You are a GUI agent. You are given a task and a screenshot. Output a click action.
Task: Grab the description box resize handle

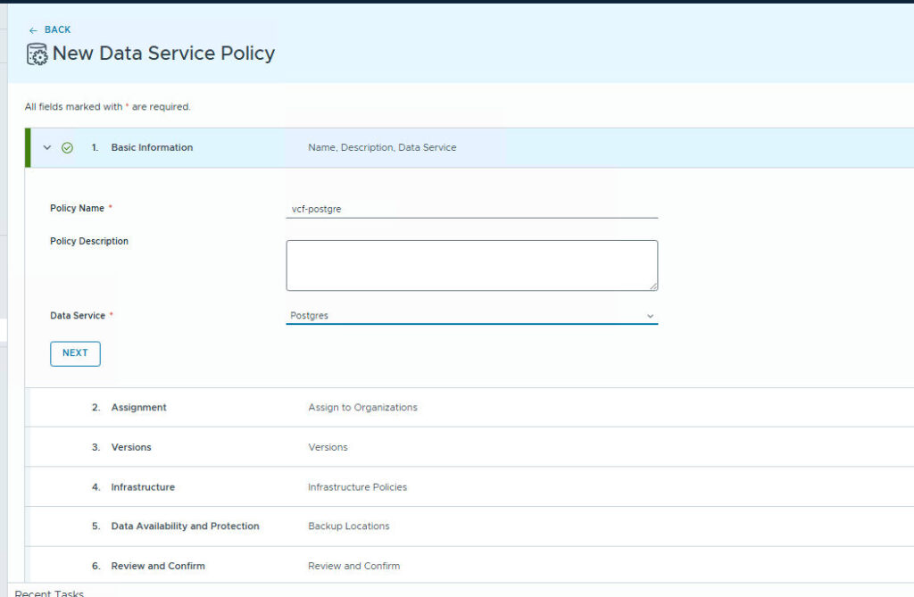pos(652,286)
